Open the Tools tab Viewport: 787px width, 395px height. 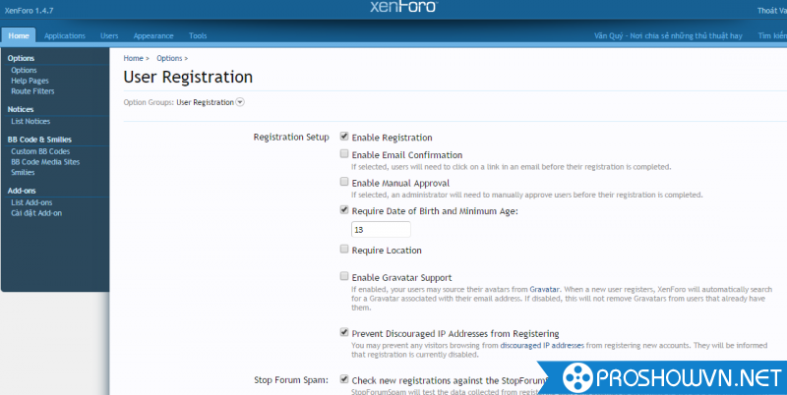[198, 35]
